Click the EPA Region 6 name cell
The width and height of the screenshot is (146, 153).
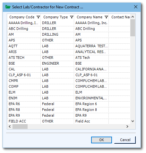91,104
